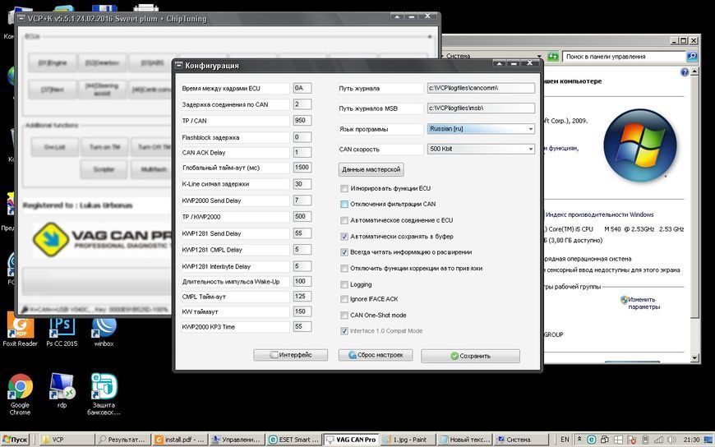Click the Конфигурация window menu icon
The width and height of the screenshot is (715, 447).
(x=179, y=65)
